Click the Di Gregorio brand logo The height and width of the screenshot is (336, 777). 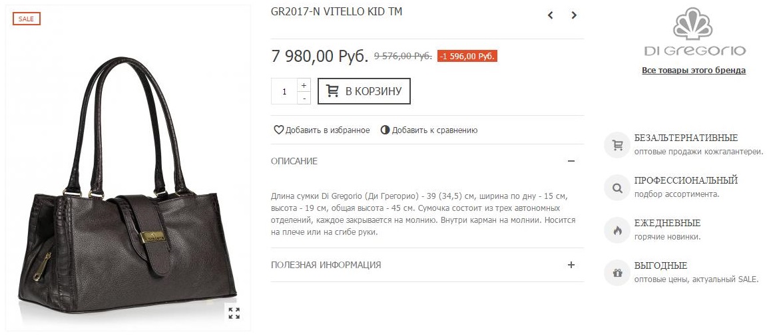694,32
